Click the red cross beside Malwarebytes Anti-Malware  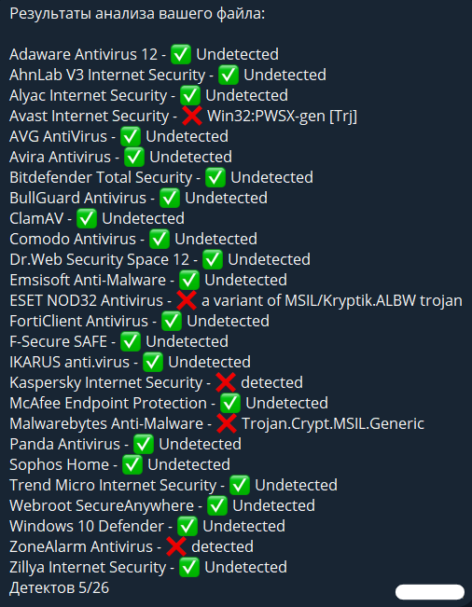pyautogui.click(x=227, y=423)
